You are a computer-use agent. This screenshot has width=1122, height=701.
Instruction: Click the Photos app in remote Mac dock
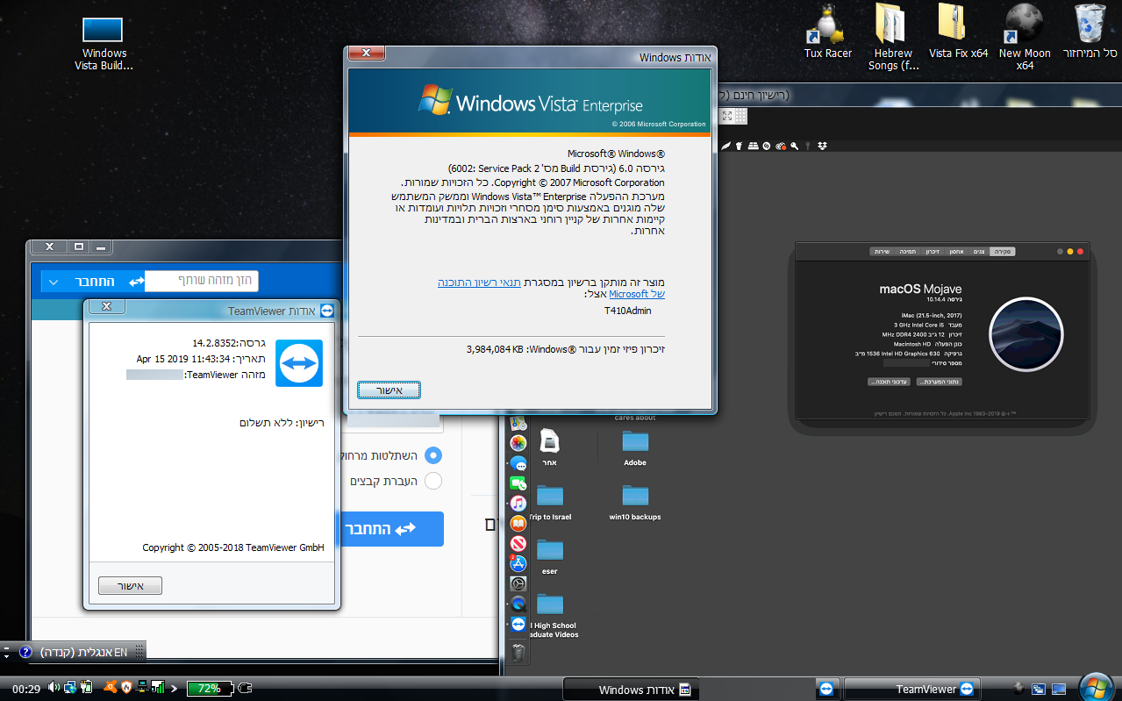tap(518, 442)
